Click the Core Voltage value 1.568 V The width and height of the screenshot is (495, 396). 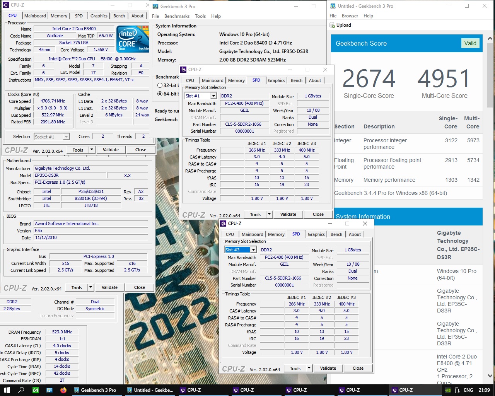click(x=101, y=49)
